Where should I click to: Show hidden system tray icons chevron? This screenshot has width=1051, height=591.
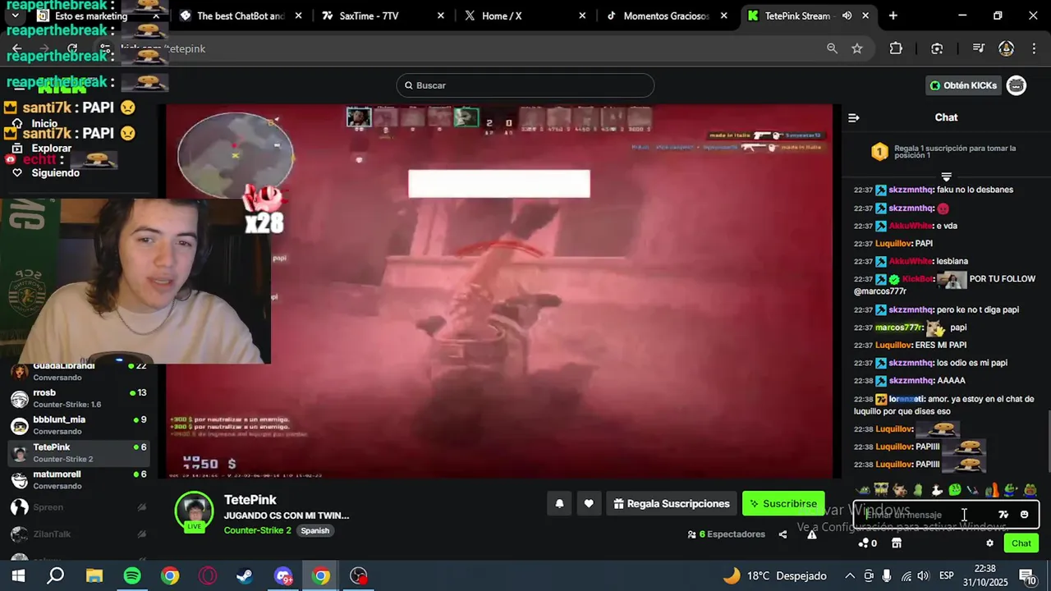850,576
